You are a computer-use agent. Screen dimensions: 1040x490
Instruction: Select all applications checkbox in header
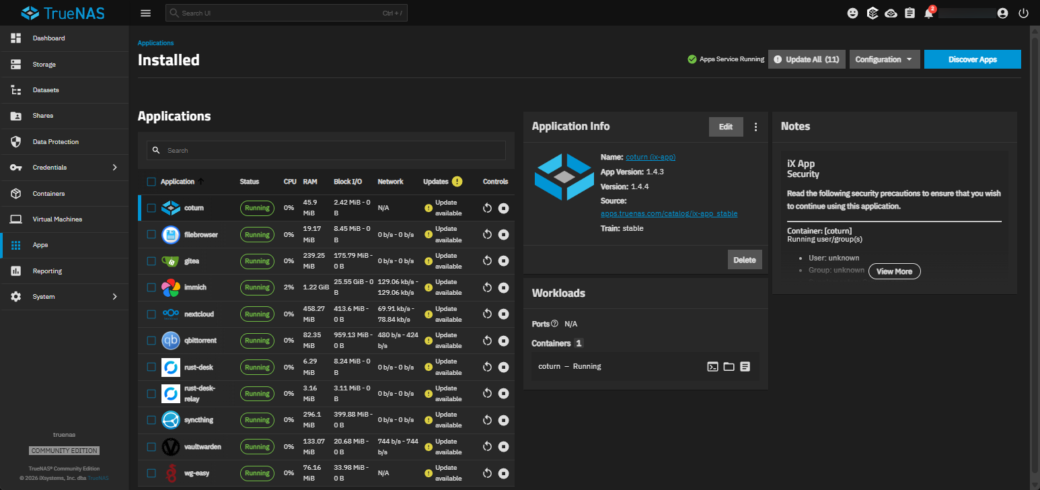coord(151,182)
